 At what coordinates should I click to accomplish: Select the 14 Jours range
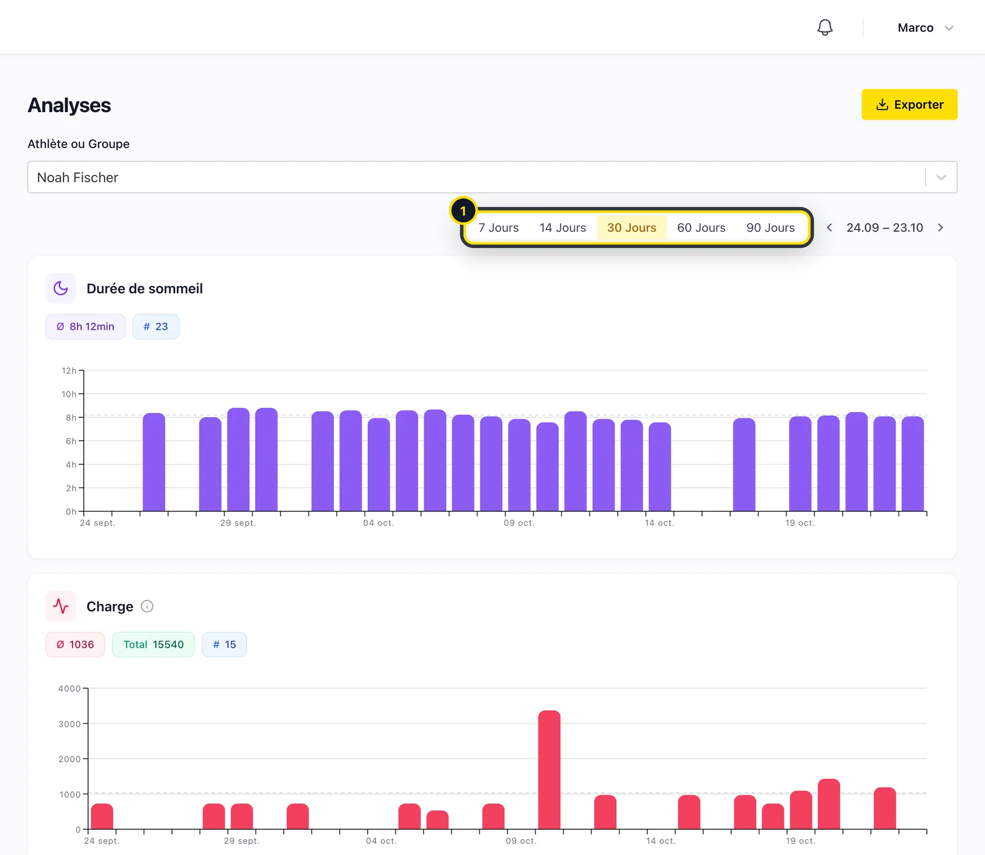pos(563,228)
